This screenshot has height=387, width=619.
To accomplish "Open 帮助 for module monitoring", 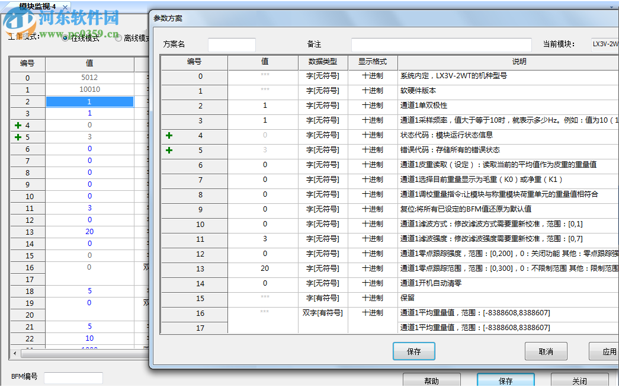I will tap(432, 379).
